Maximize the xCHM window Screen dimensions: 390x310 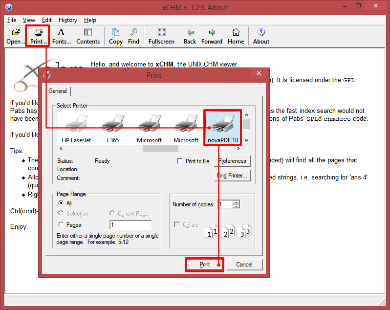(x=358, y=6)
